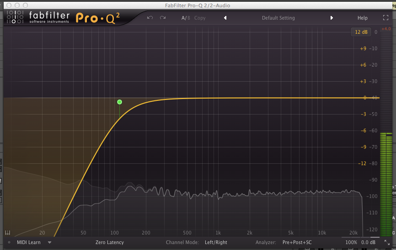Change Channel Mode Left/Right setting

(x=216, y=242)
